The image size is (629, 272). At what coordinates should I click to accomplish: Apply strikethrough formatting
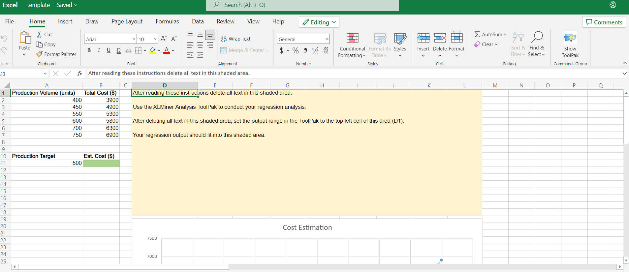[129, 50]
